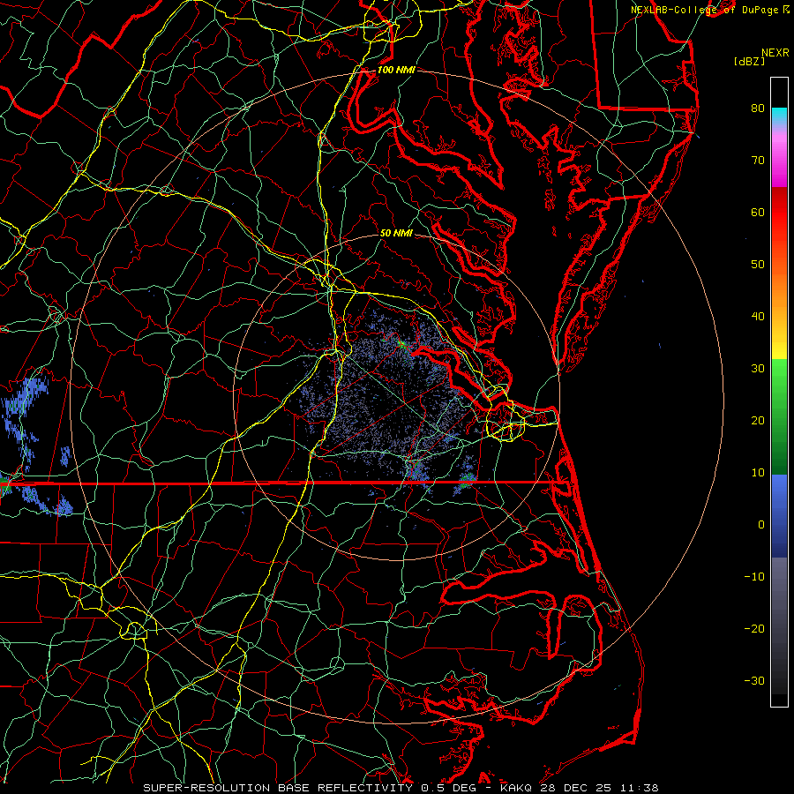Screen dimensions: 794x794
Task: Click the 30 dBZ value on scale
Action: click(x=758, y=368)
